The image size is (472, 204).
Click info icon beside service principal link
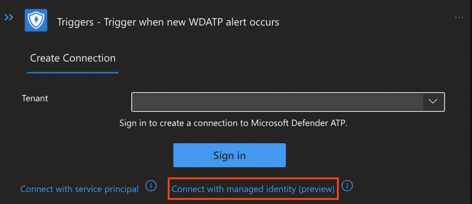pyautogui.click(x=151, y=186)
